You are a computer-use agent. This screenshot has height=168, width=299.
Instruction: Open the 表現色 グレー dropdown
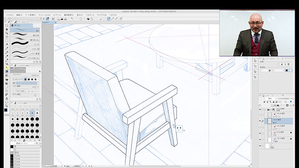tap(273, 70)
